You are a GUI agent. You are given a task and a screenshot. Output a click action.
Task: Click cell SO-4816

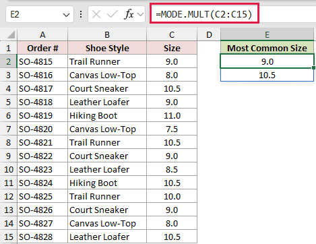click(42, 75)
